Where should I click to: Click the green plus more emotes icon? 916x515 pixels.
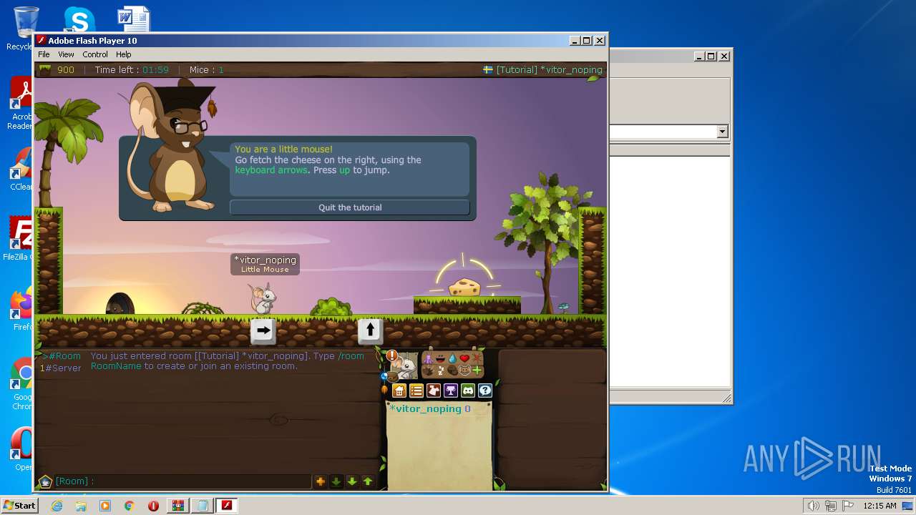[477, 371]
